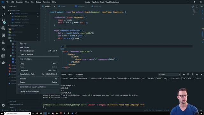This screenshot has width=204, height=115.
Task: Close App.tsx in Open Editors list
Action: click(10, 13)
